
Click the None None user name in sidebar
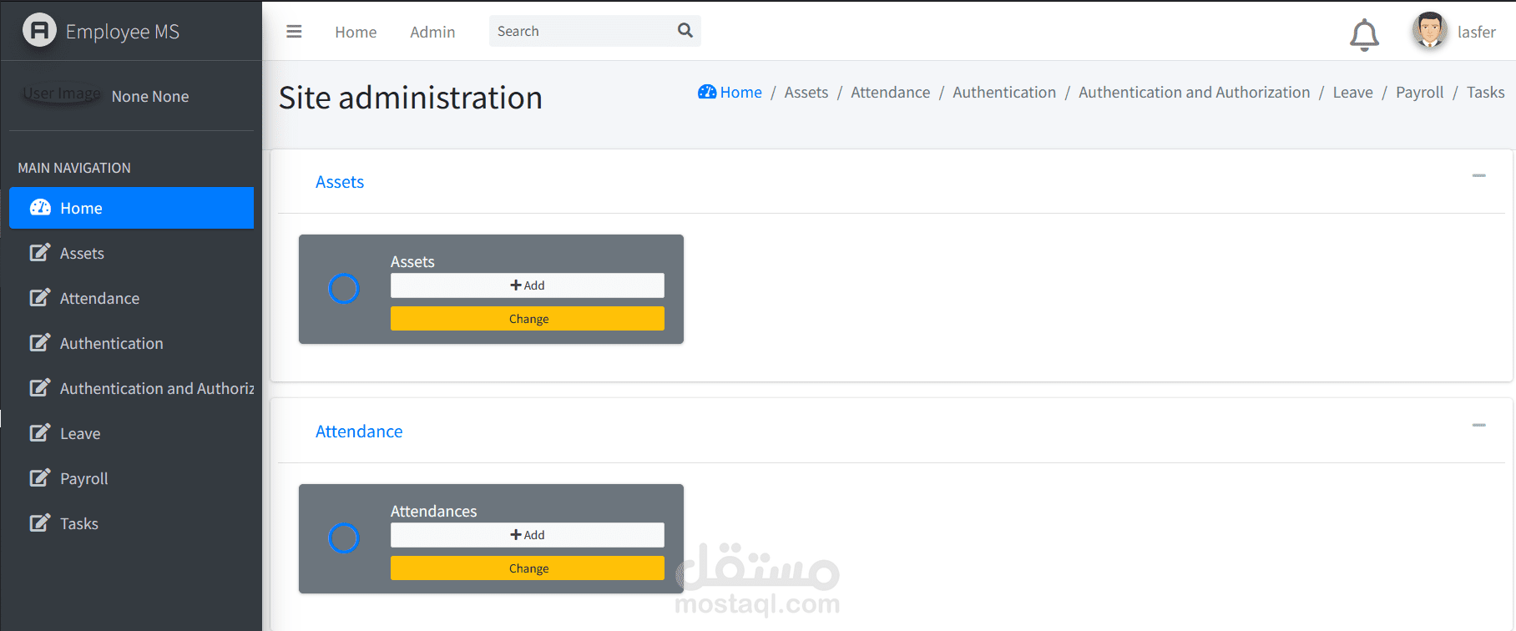point(150,96)
